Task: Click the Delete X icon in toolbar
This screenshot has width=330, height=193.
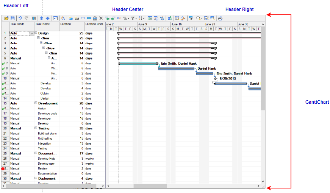Action: [101, 18]
